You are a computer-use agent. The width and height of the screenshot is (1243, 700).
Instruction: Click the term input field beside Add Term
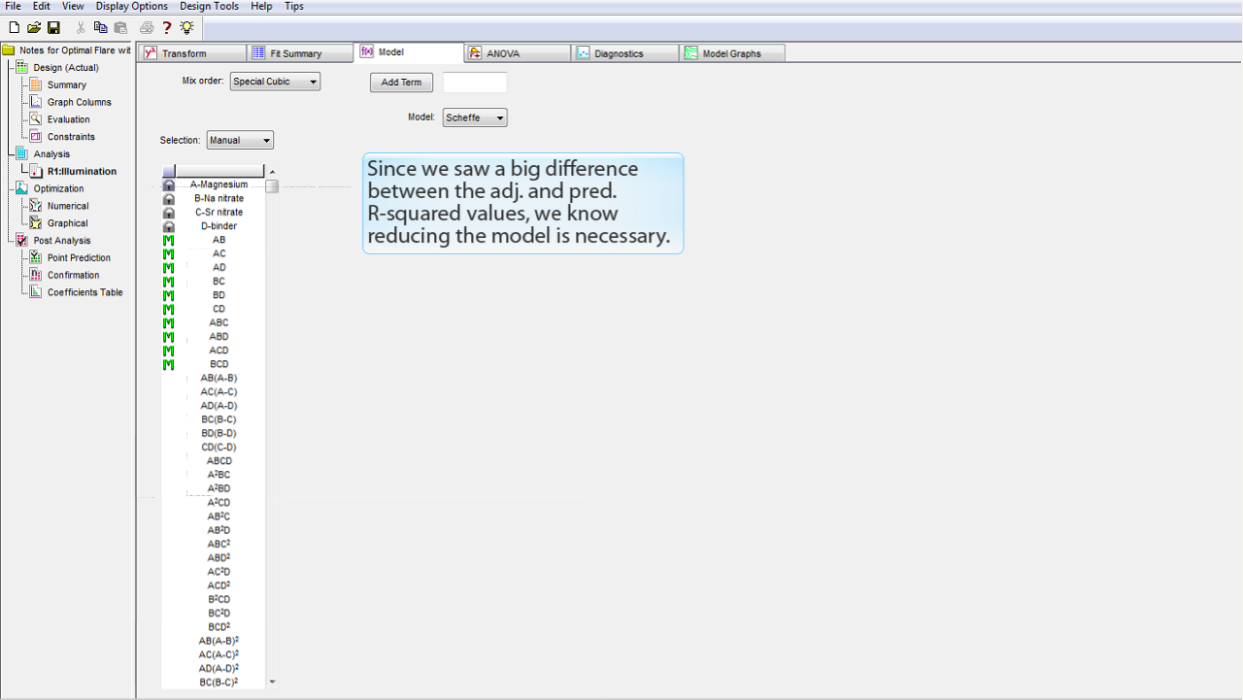click(x=475, y=83)
